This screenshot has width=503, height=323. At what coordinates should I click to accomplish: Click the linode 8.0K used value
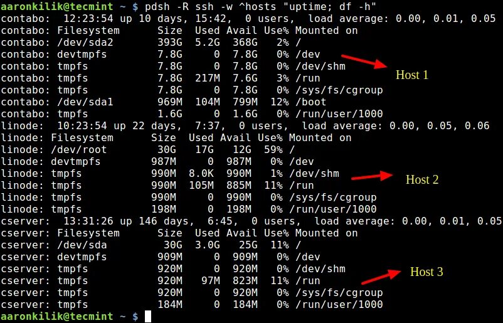(201, 174)
